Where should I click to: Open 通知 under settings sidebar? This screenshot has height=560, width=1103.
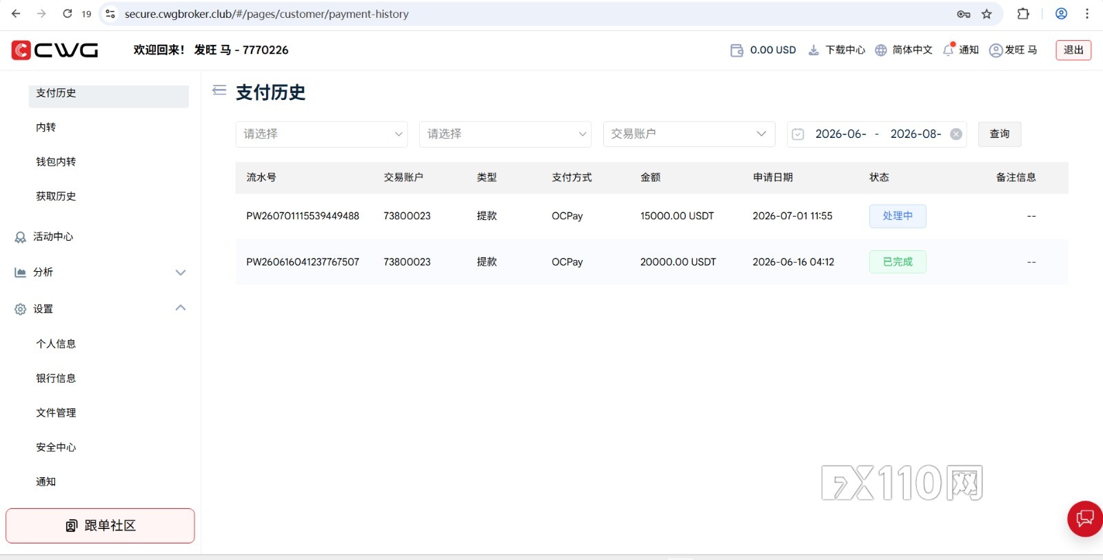pos(45,481)
